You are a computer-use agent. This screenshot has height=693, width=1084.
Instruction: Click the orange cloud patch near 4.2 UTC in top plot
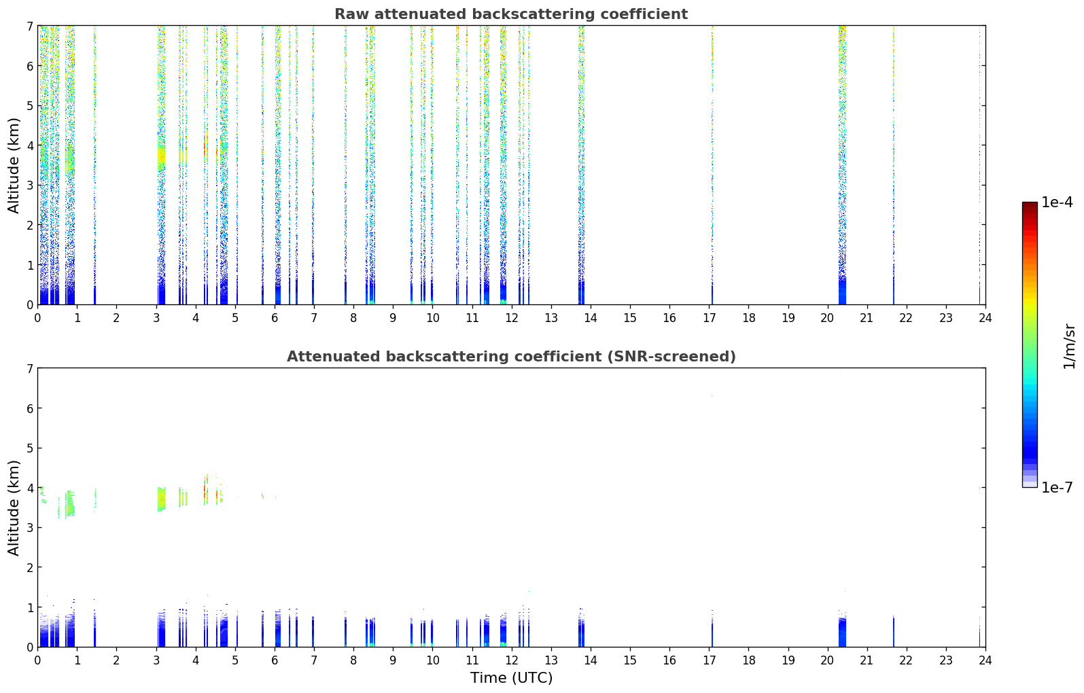click(x=206, y=146)
